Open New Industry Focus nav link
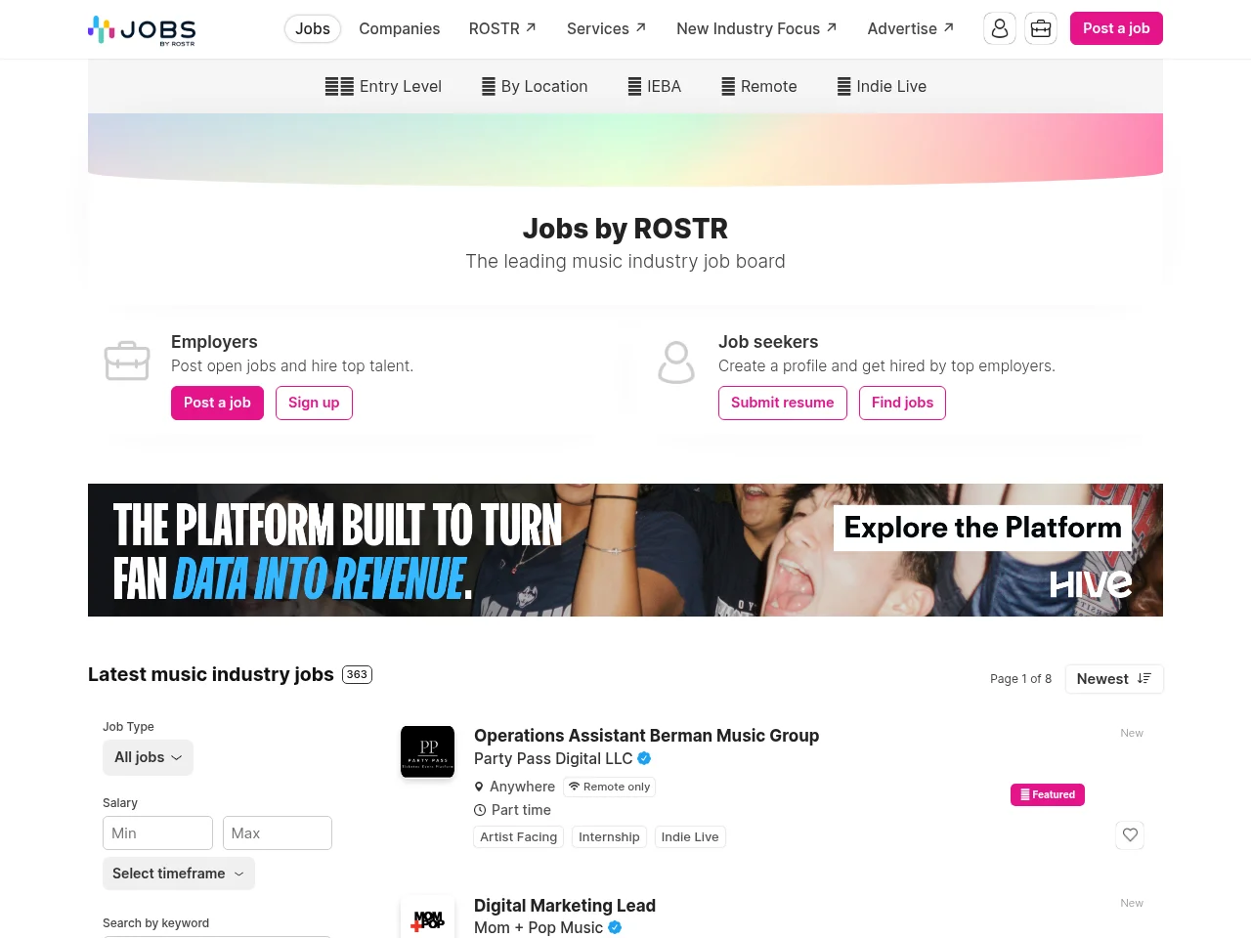This screenshot has height=938, width=1251. (756, 28)
